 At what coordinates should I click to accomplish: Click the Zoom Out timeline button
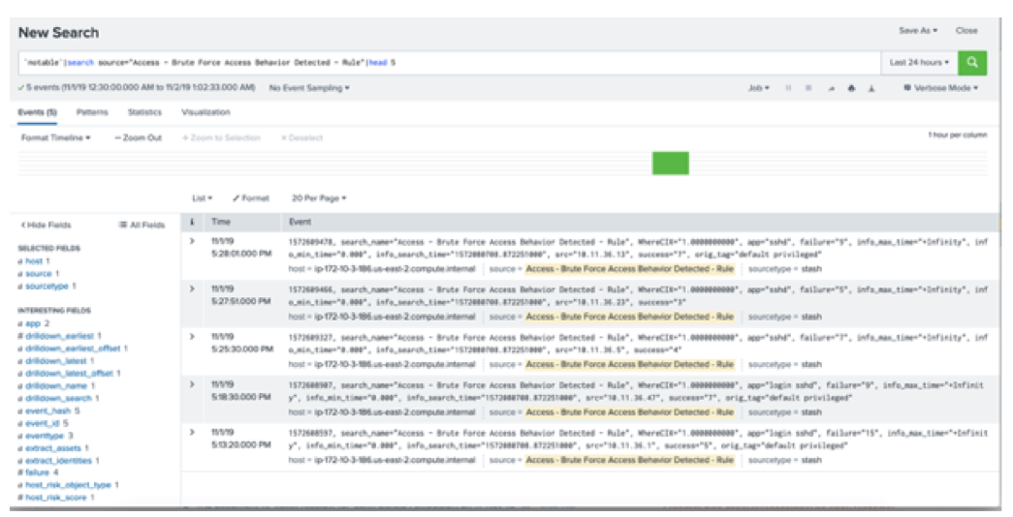[139, 137]
